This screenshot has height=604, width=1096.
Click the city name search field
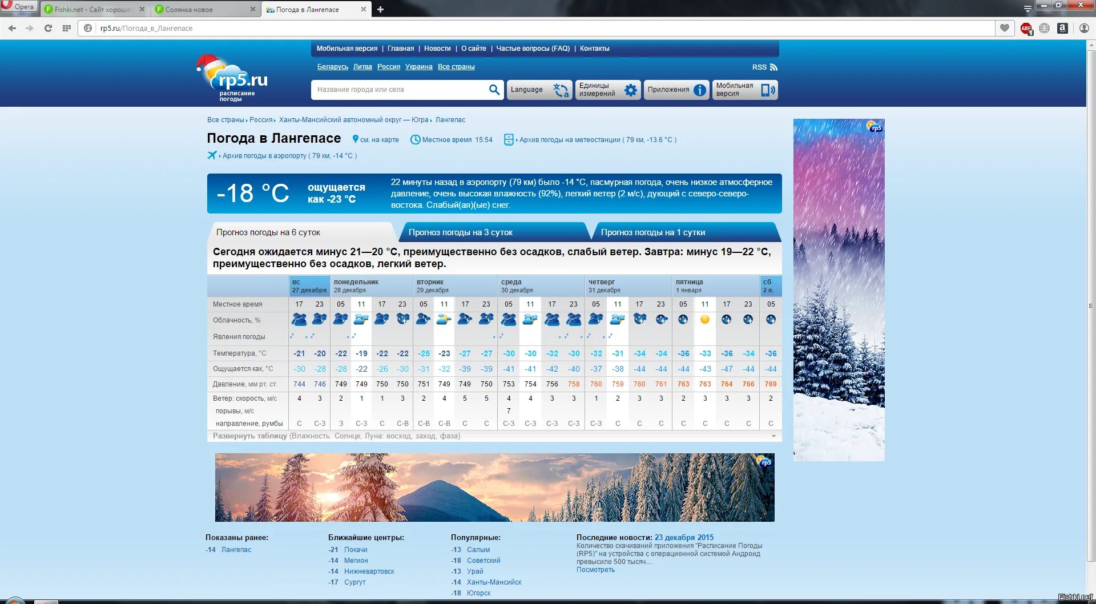click(x=400, y=90)
